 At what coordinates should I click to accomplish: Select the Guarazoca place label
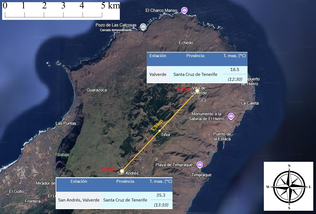pyautogui.click(x=97, y=90)
